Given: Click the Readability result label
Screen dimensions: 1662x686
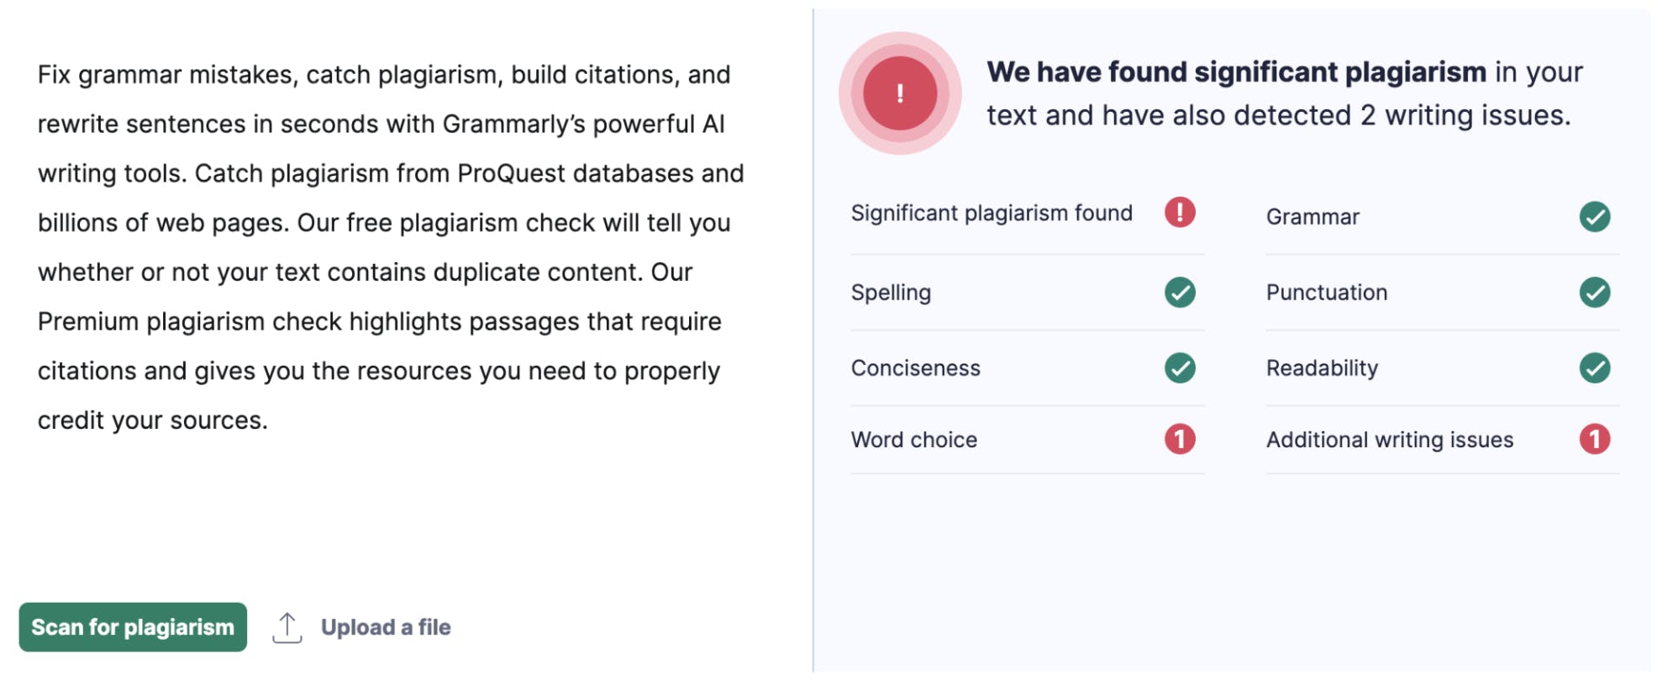Looking at the screenshot, I should pos(1322,368).
